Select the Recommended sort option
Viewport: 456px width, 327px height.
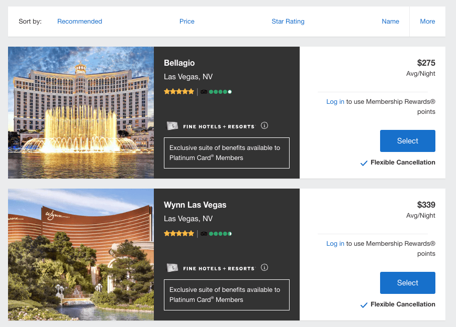(79, 21)
